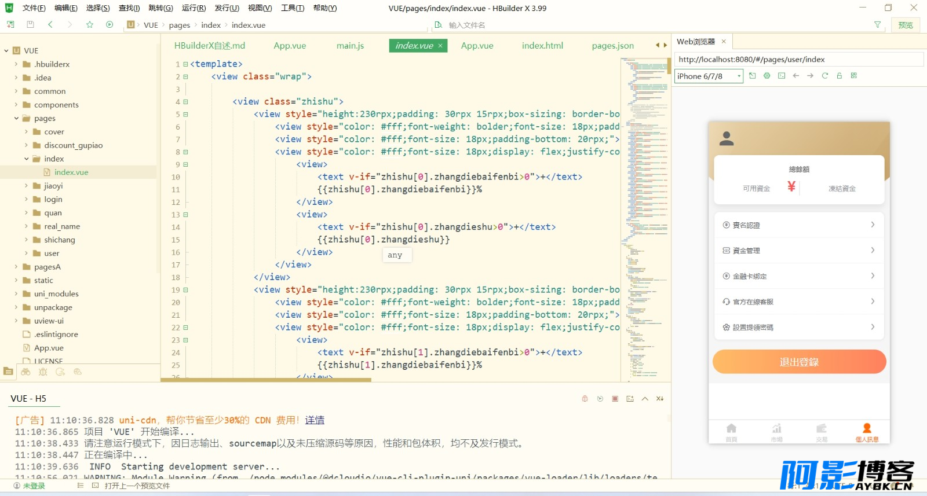Click the 退出登錄 logout button
927x496 pixels.
tap(799, 362)
